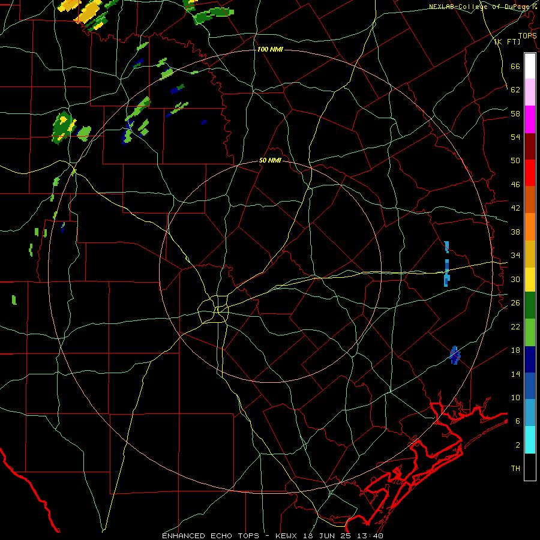Screen dimensions: 540x540
Task: Click the navy 14-18 kft legend swatch
Action: [x=530, y=359]
